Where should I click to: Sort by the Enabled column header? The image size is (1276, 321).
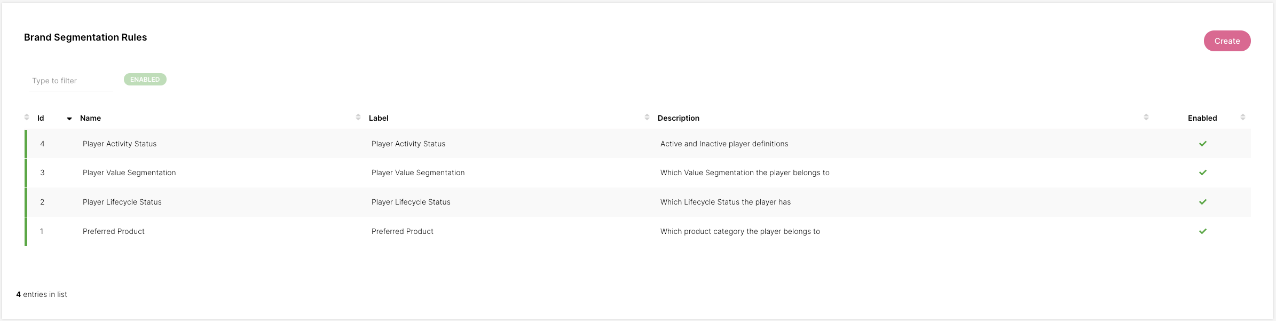1202,118
